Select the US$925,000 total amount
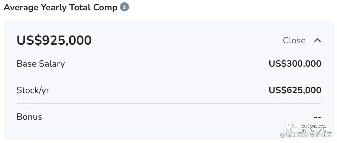Viewport: 337px width, 143px height. click(x=54, y=40)
